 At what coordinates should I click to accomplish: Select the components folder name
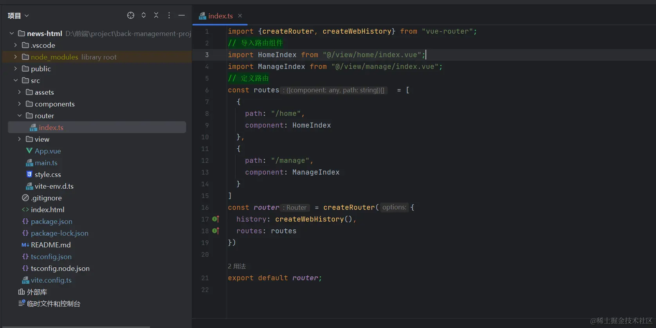(x=55, y=104)
